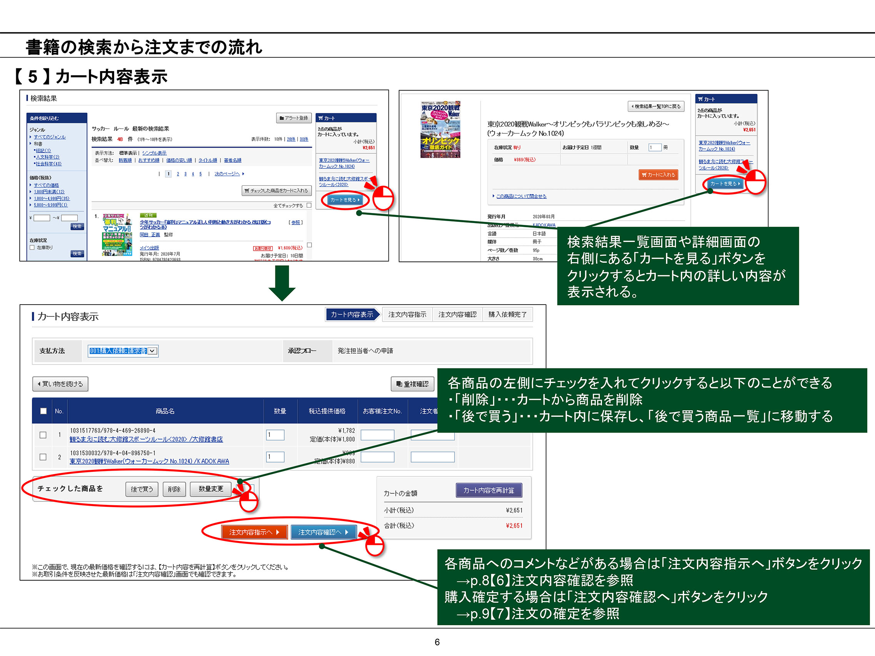This screenshot has width=875, height=656.
Task: Open the 支払方法 payment dropdown
Action: [123, 351]
